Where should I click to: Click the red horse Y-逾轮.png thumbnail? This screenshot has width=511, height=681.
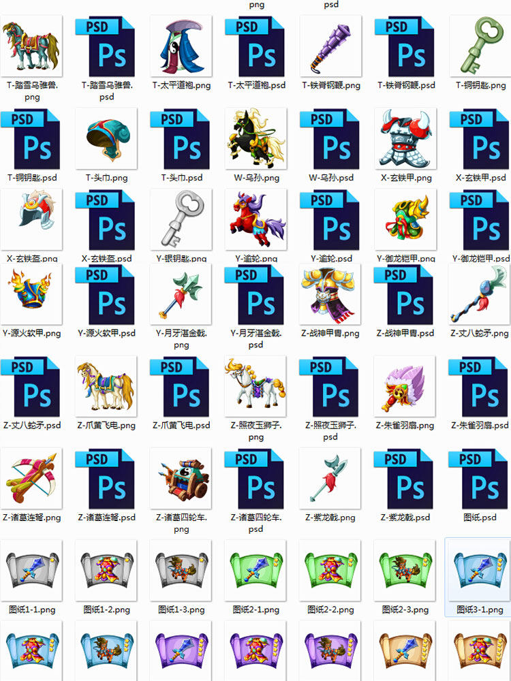256,219
